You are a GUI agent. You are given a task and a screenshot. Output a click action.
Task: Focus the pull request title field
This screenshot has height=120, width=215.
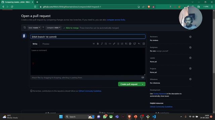coord(88,37)
